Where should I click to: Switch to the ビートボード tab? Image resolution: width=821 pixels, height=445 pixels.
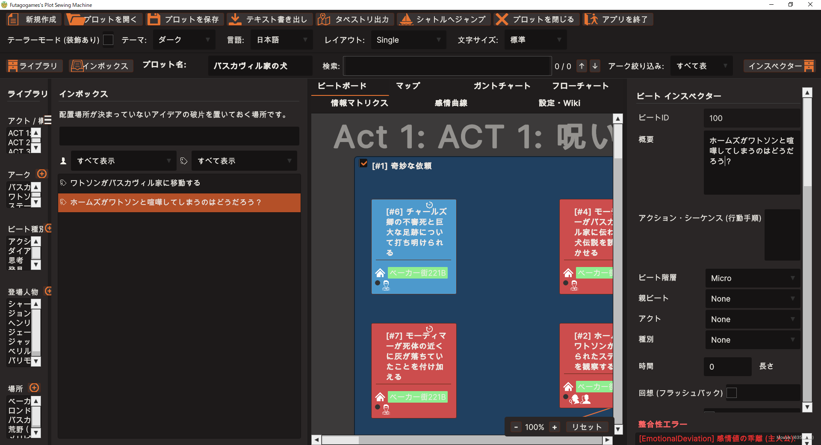(x=342, y=86)
